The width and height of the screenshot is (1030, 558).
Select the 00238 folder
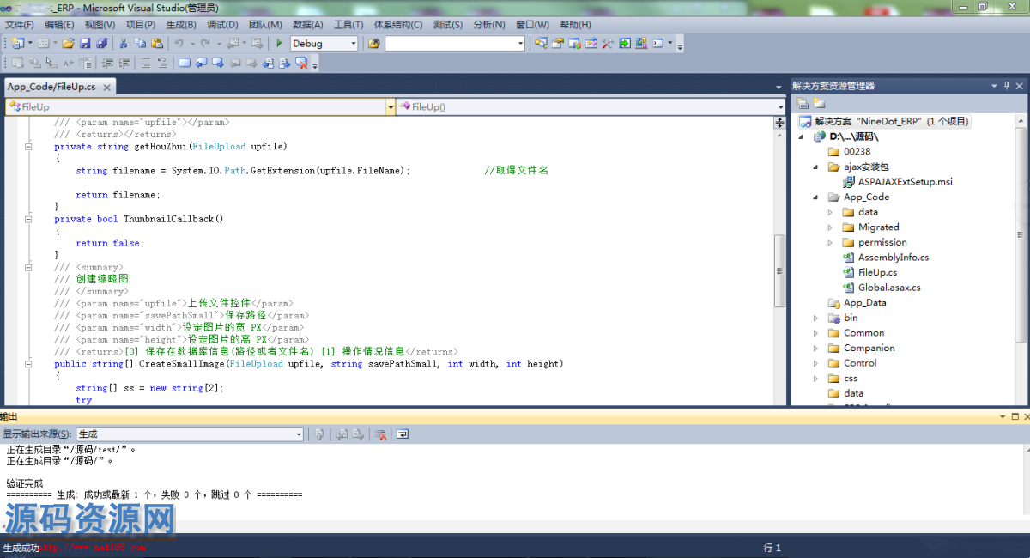(857, 152)
